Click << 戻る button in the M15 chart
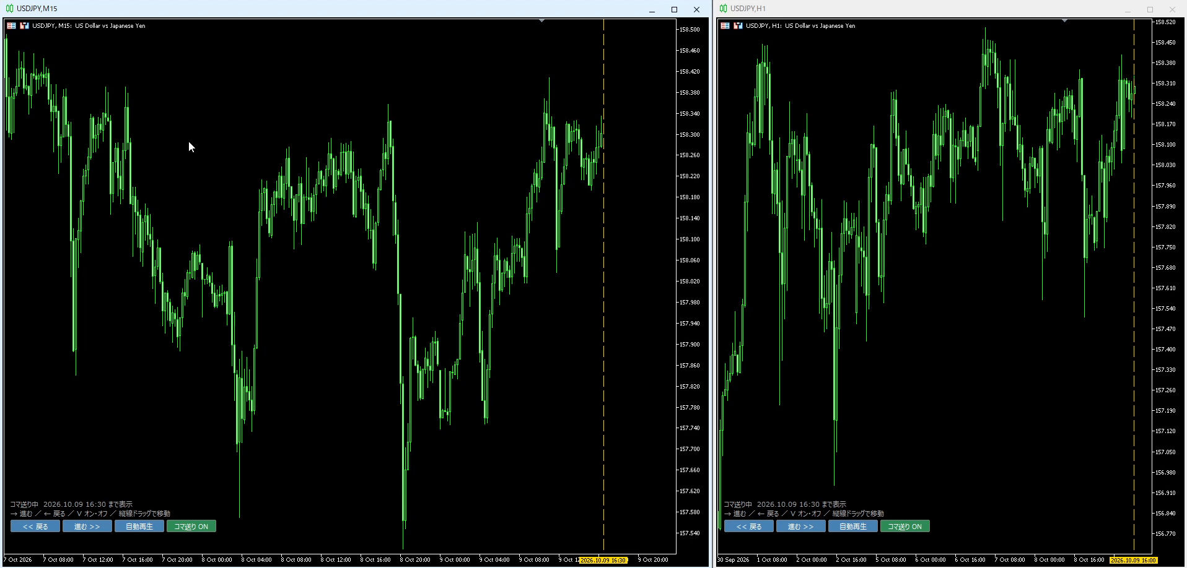The height and width of the screenshot is (568, 1187). [x=35, y=527]
